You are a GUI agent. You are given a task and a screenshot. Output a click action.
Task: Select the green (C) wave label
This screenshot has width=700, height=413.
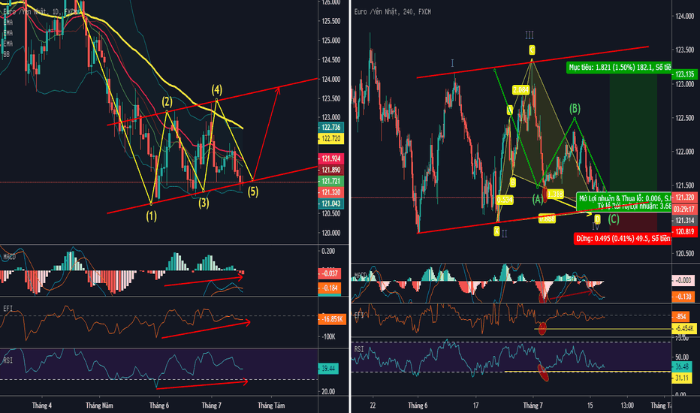coord(614,219)
